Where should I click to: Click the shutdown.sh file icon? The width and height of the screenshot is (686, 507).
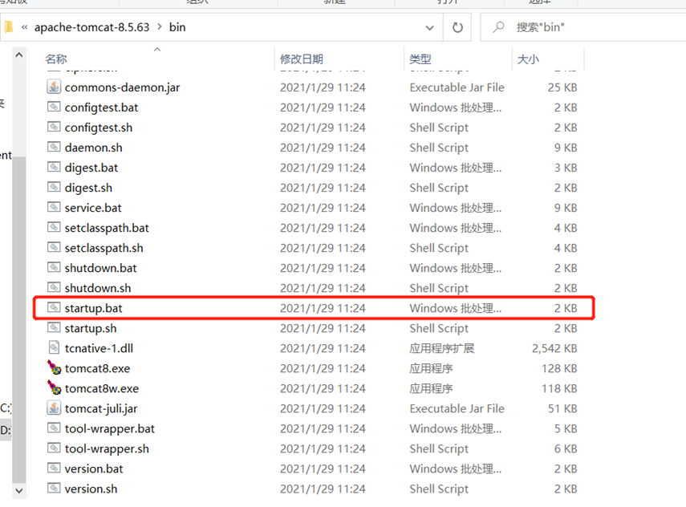[54, 287]
